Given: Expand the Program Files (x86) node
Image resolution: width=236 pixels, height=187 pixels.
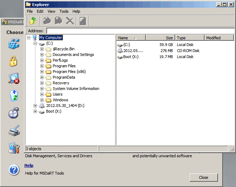Looking at the screenshot, I should [42, 72].
